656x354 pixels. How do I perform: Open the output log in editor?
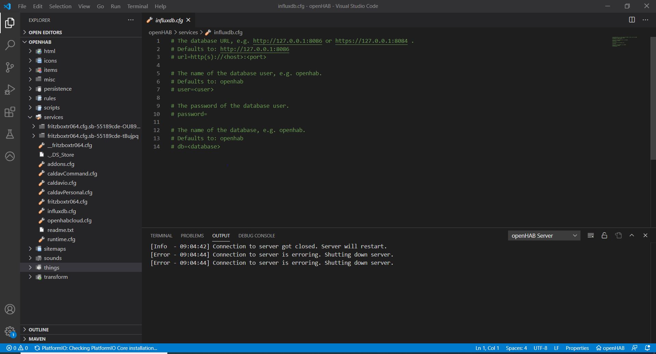618,235
